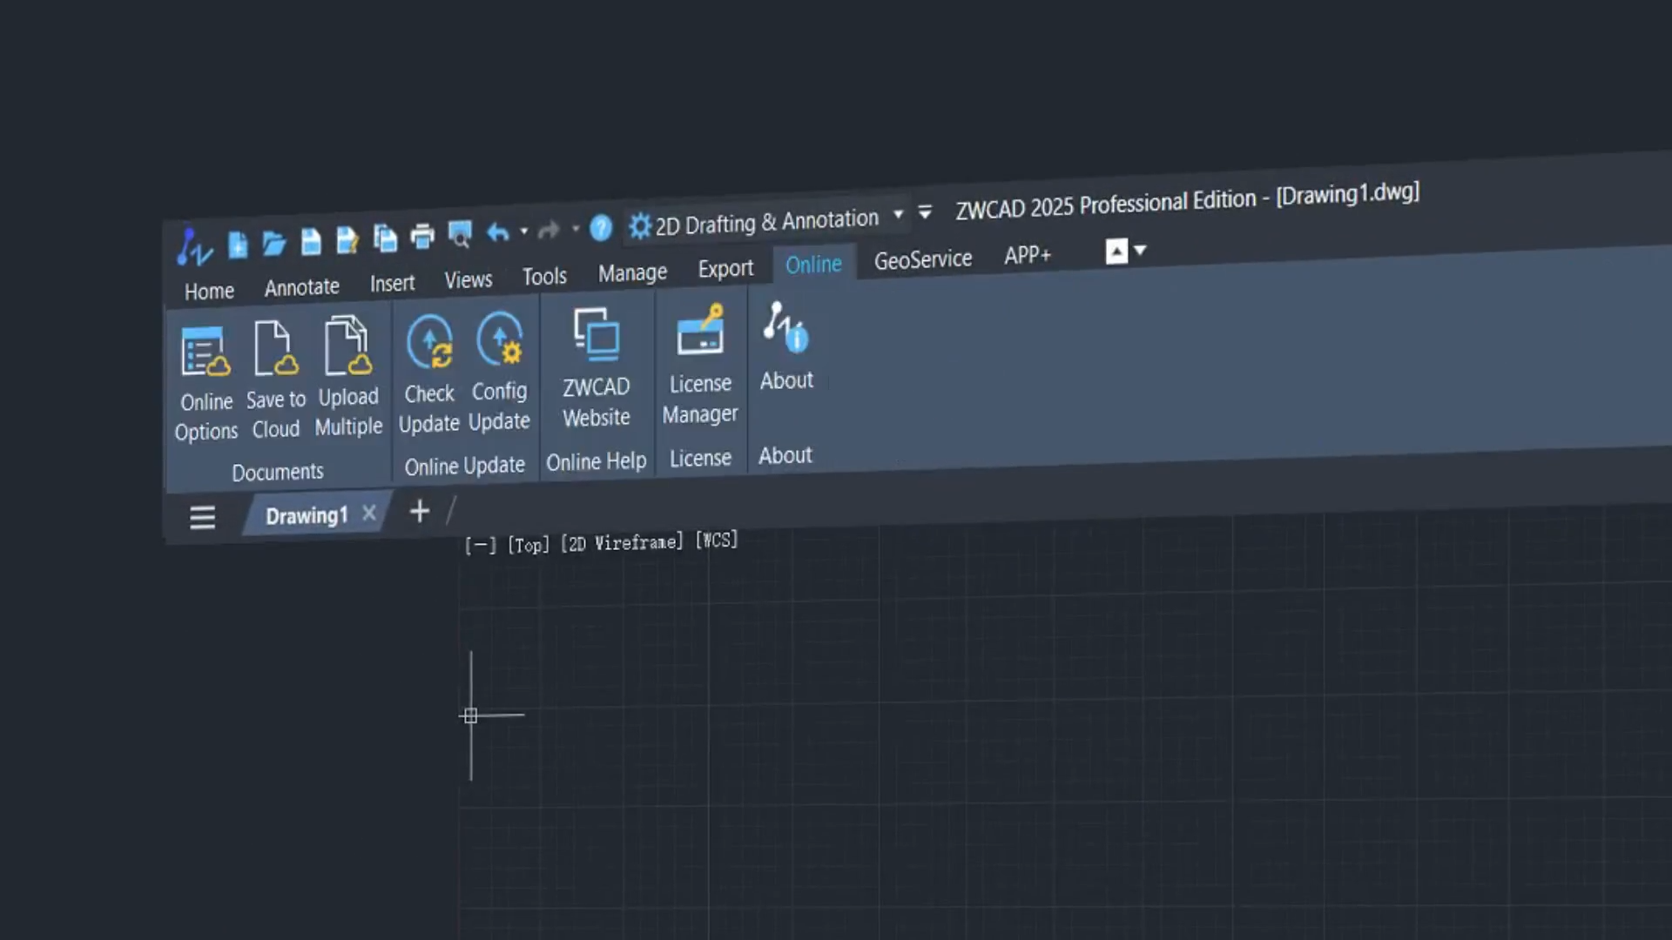Click the Print Preview icon
1672x940 pixels.
[x=460, y=233]
